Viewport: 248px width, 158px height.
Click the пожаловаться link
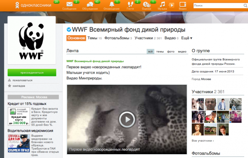click(22, 81)
